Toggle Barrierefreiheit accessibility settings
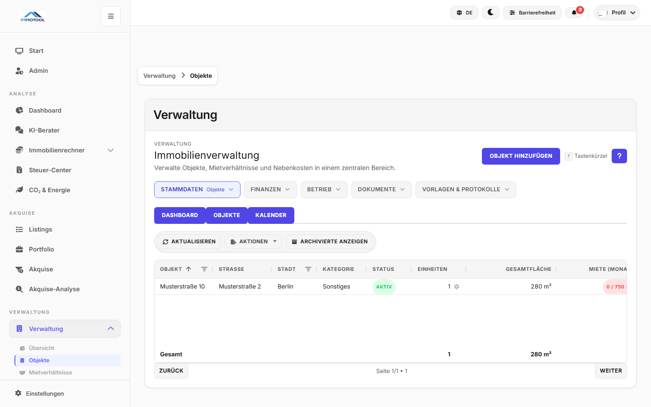Image resolution: width=651 pixels, height=407 pixels. coord(532,13)
